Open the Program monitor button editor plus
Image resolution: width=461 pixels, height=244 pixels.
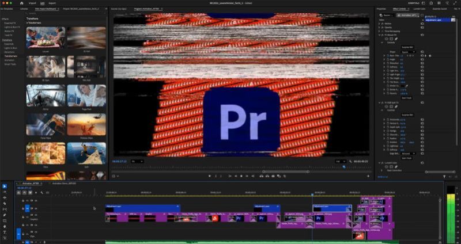tap(368, 176)
